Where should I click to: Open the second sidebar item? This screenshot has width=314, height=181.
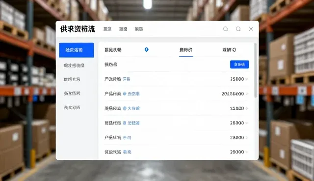(74, 65)
